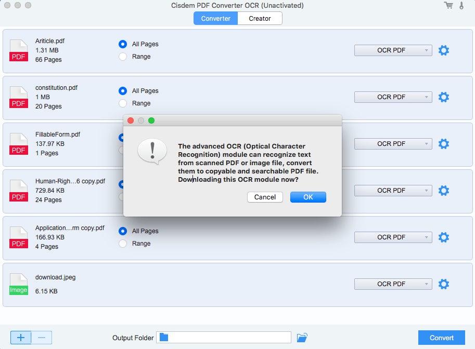Select All Pages for Application…rm copy.pdf
Image resolution: width=475 pixels, height=349 pixels.
pyautogui.click(x=123, y=231)
